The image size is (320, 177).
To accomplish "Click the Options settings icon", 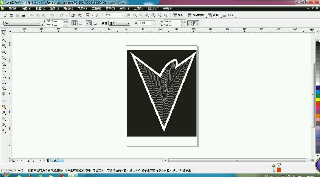I will coord(97,15).
